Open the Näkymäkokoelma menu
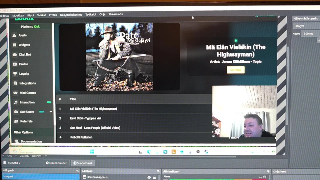 pos(71,15)
